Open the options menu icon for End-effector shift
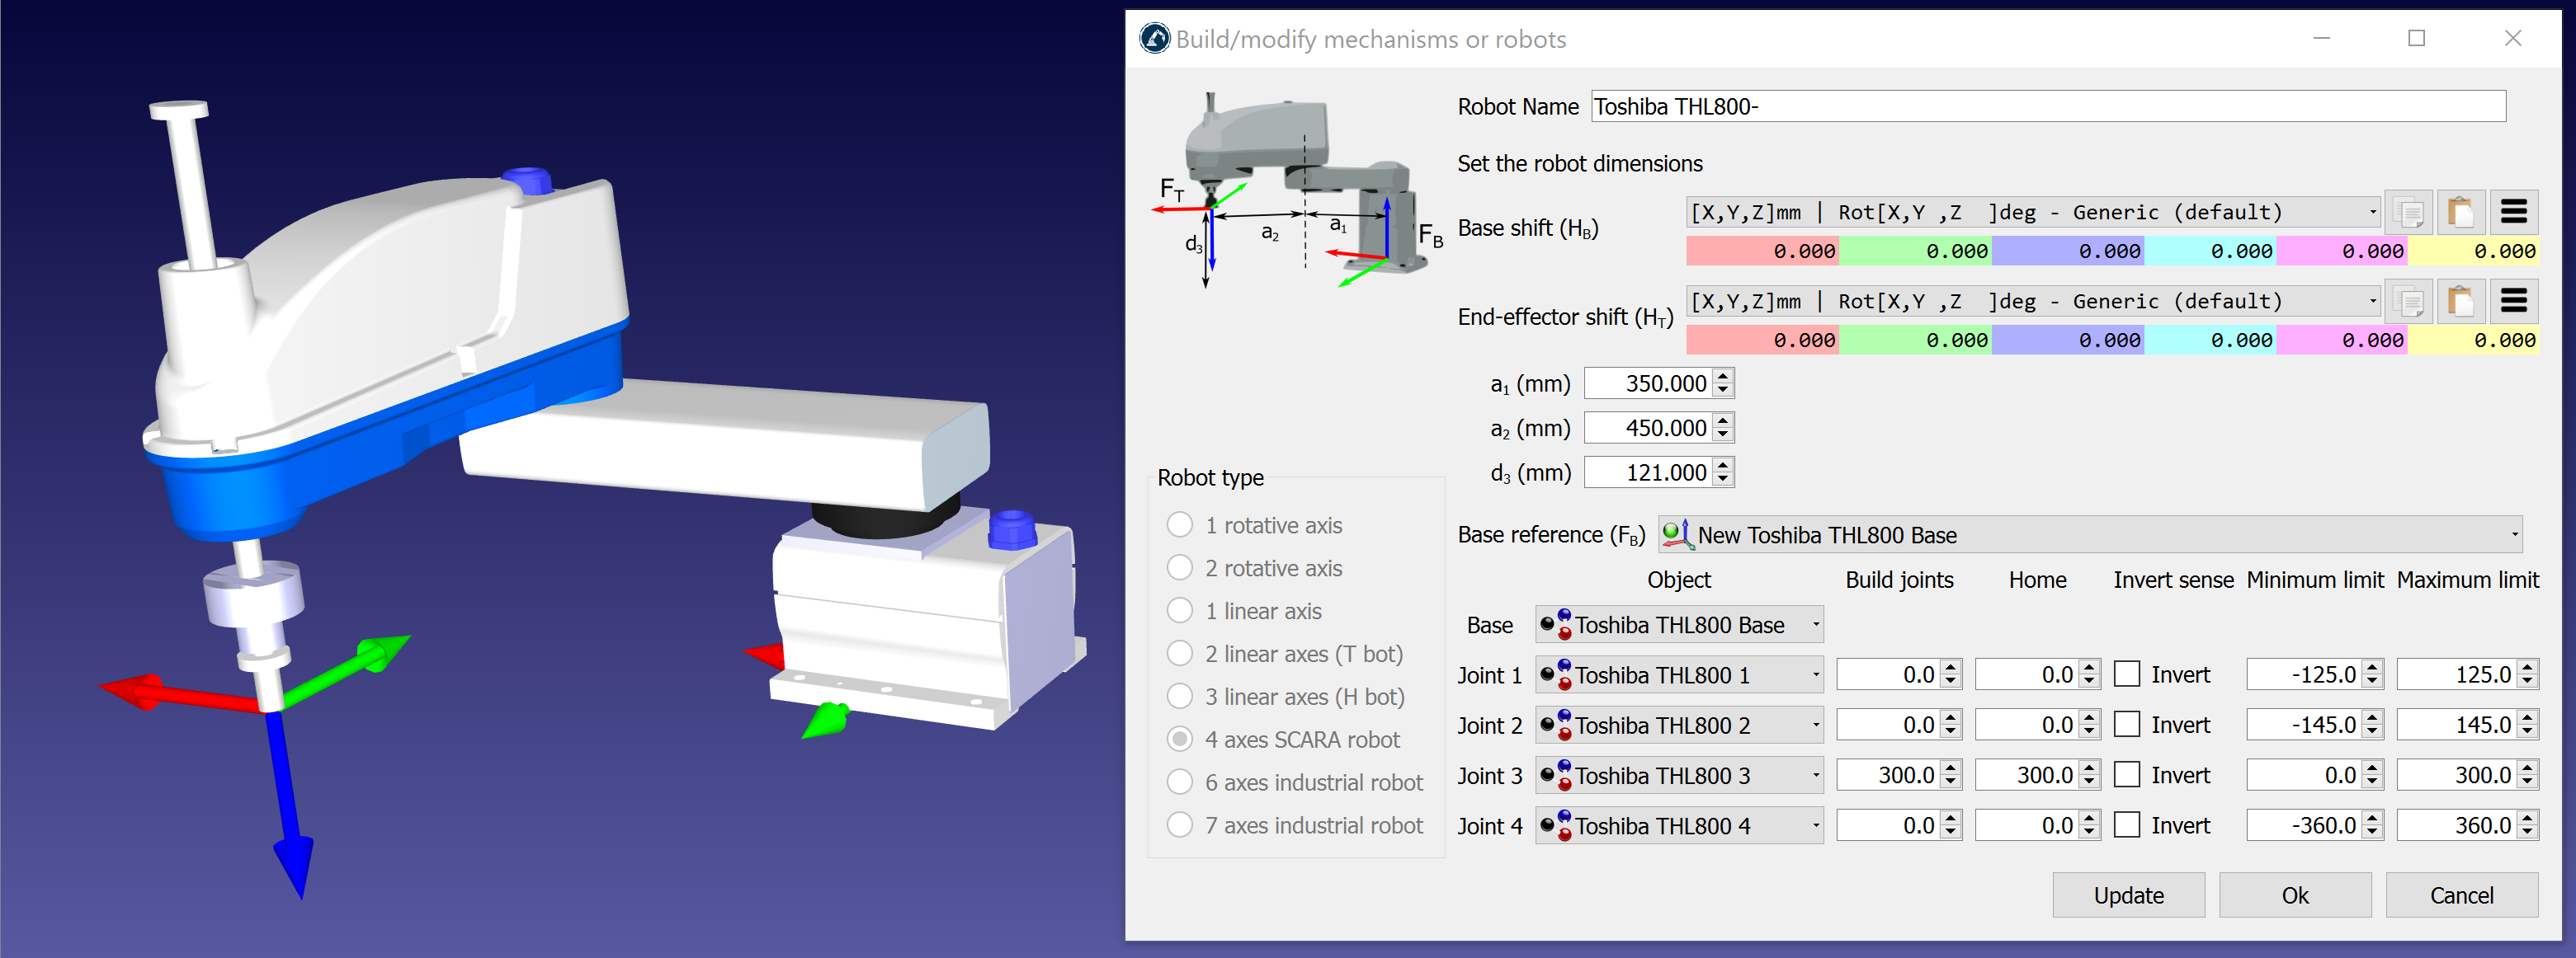The image size is (2576, 958). (x=2514, y=302)
